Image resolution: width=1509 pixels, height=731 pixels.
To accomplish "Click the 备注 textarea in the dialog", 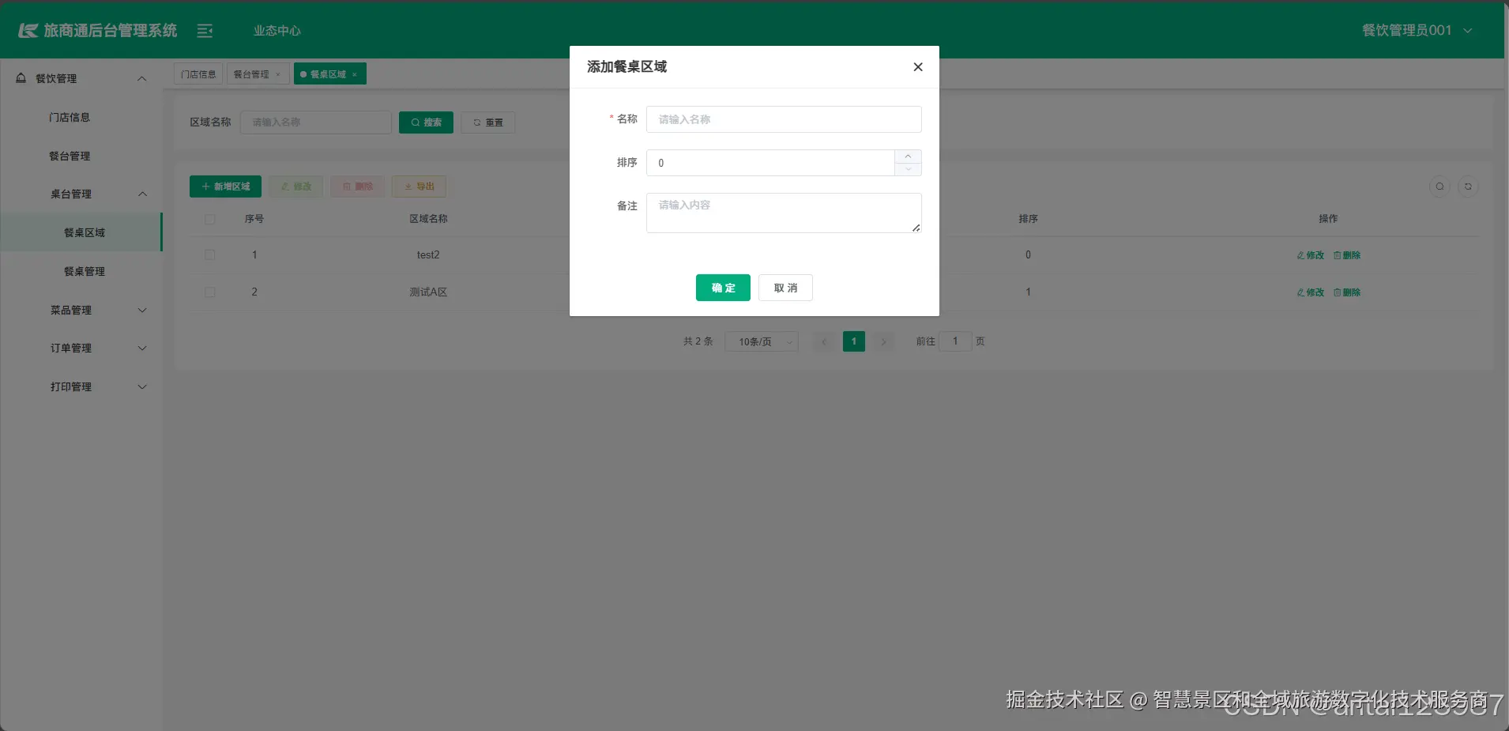I will (x=784, y=213).
